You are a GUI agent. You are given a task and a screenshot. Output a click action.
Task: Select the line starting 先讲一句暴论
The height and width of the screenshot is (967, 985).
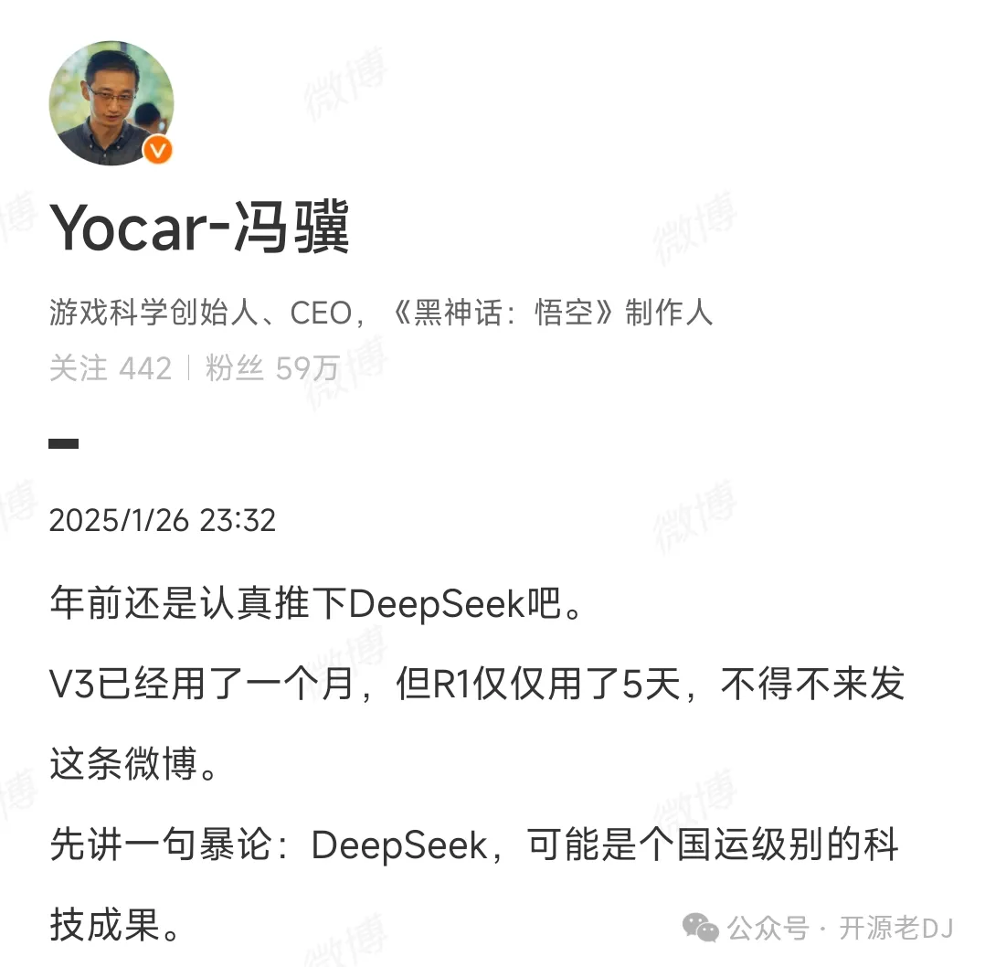[474, 844]
